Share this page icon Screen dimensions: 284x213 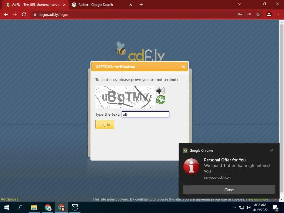coord(249,14)
